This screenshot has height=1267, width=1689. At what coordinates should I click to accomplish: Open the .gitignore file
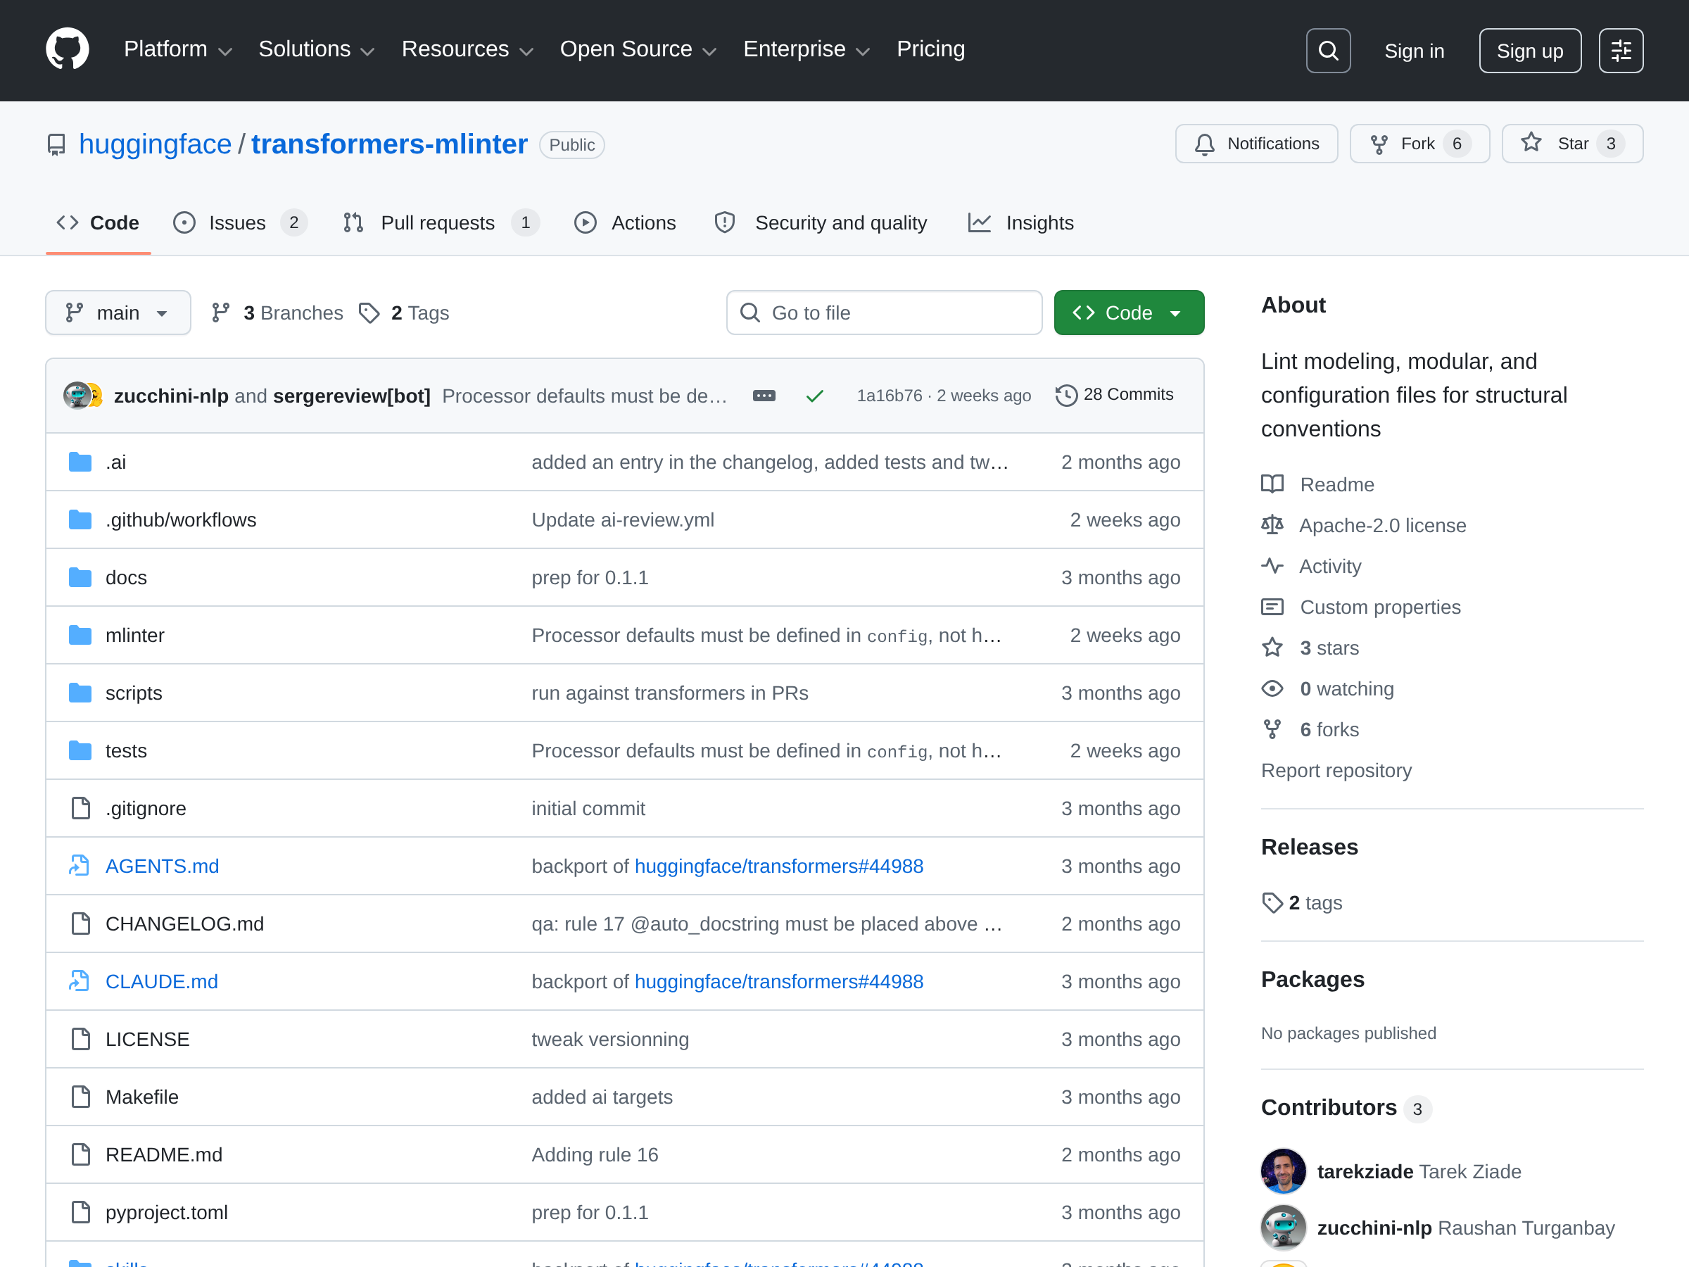[x=146, y=808]
